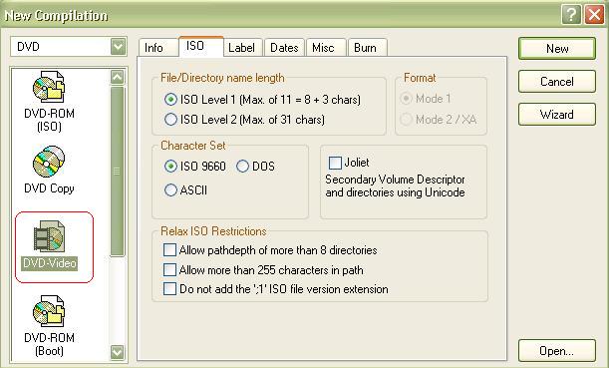
Task: Check Allow pathdepth of more than 8 directories
Action: pos(169,250)
